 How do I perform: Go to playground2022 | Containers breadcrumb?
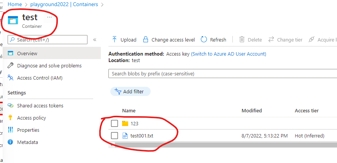[x=64, y=4]
